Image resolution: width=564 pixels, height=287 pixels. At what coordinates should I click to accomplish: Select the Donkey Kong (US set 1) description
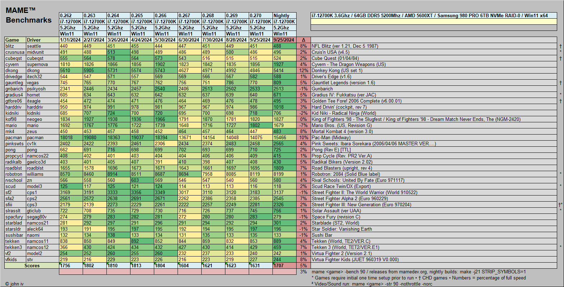coord(337,71)
